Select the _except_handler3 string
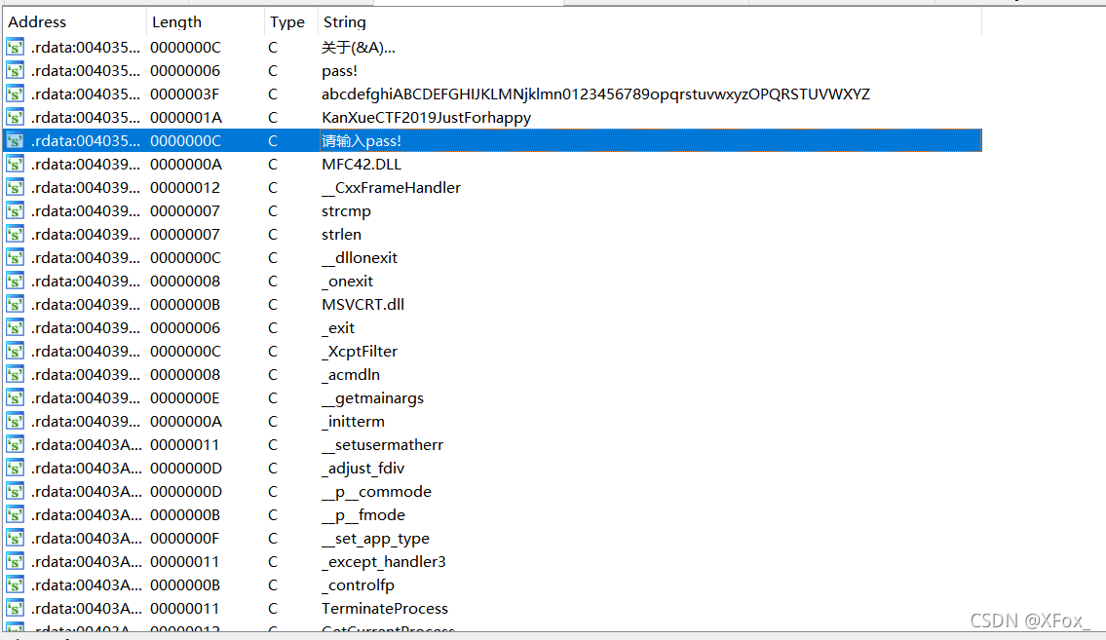 point(384,561)
